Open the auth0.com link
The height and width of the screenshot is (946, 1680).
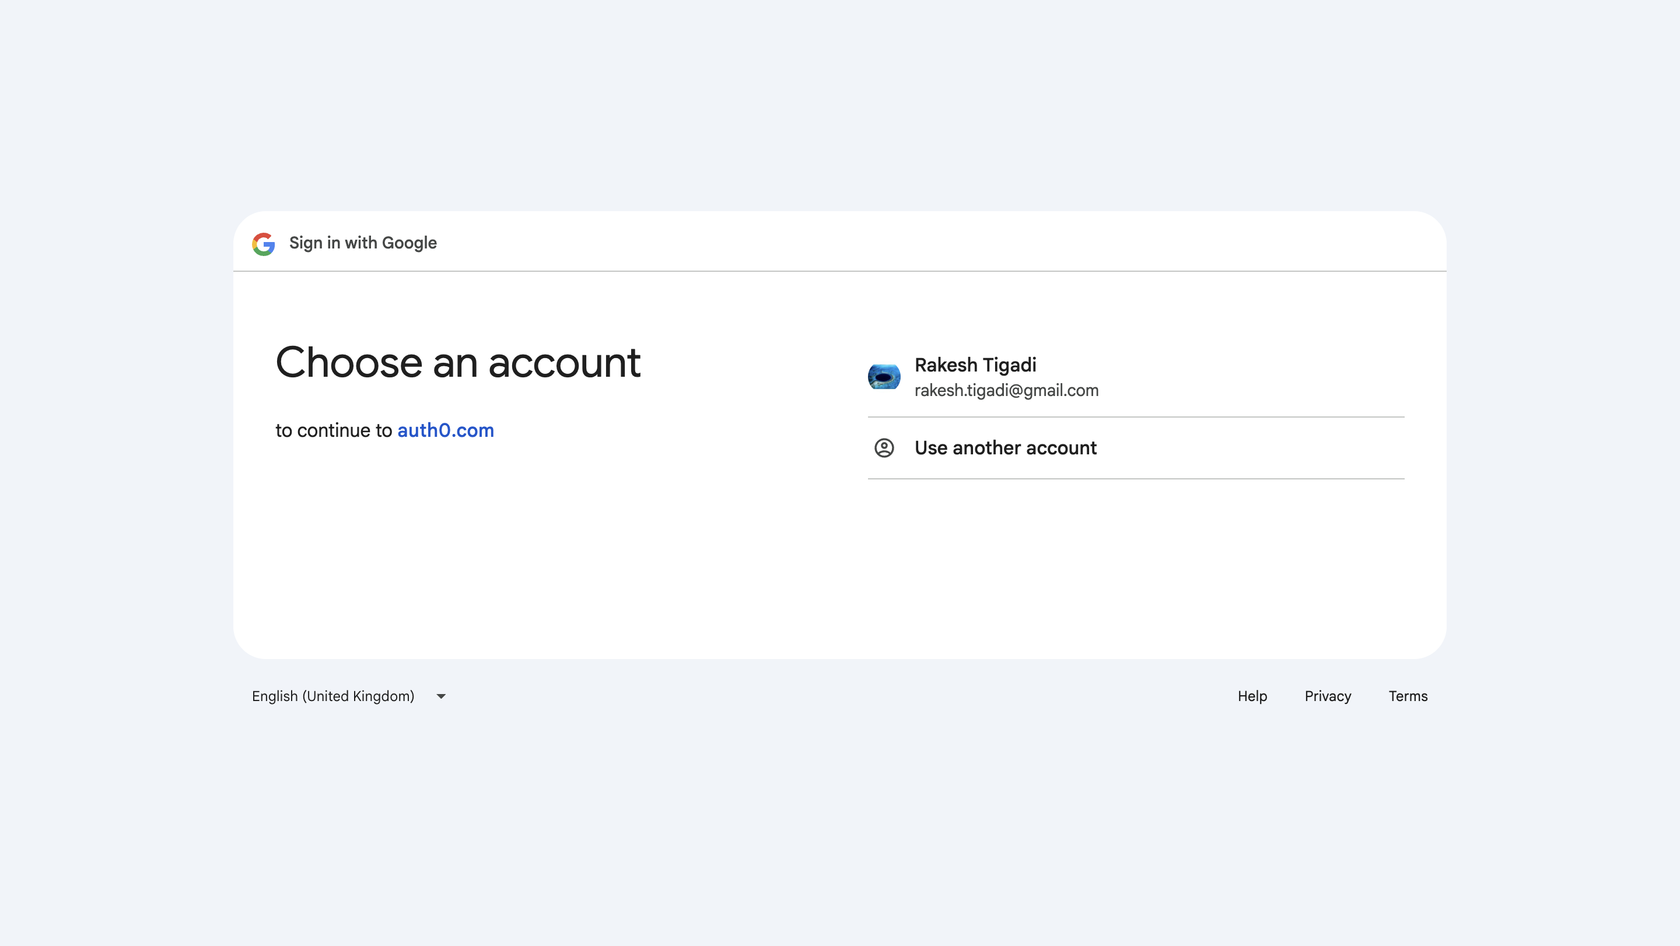446,430
